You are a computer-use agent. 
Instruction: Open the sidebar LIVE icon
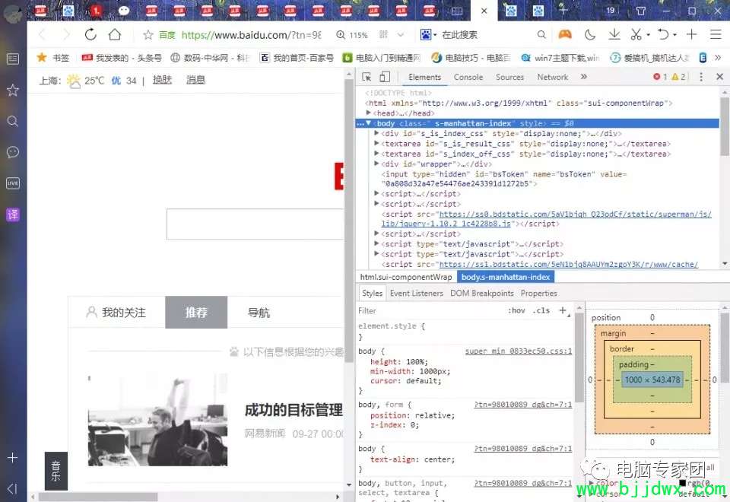pos(13,183)
